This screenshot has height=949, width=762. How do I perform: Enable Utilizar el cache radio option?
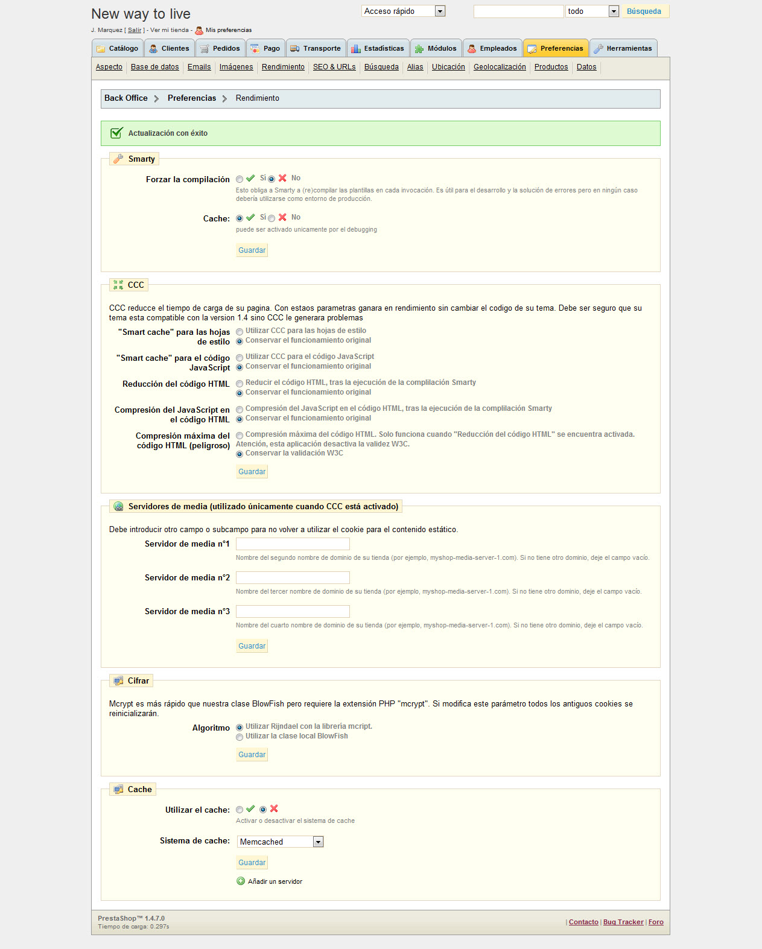pyautogui.click(x=240, y=810)
